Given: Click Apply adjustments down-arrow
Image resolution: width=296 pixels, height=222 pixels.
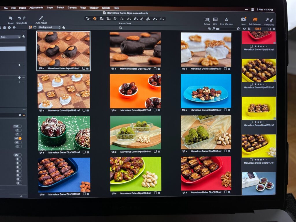Looking at the screenshot, I should tap(271, 20).
